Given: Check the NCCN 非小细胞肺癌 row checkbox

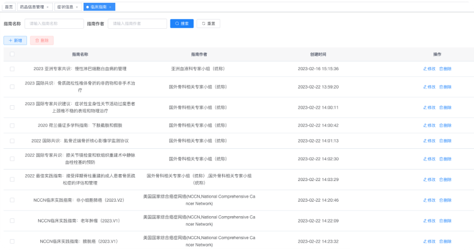Looking at the screenshot, I should 12,200.
